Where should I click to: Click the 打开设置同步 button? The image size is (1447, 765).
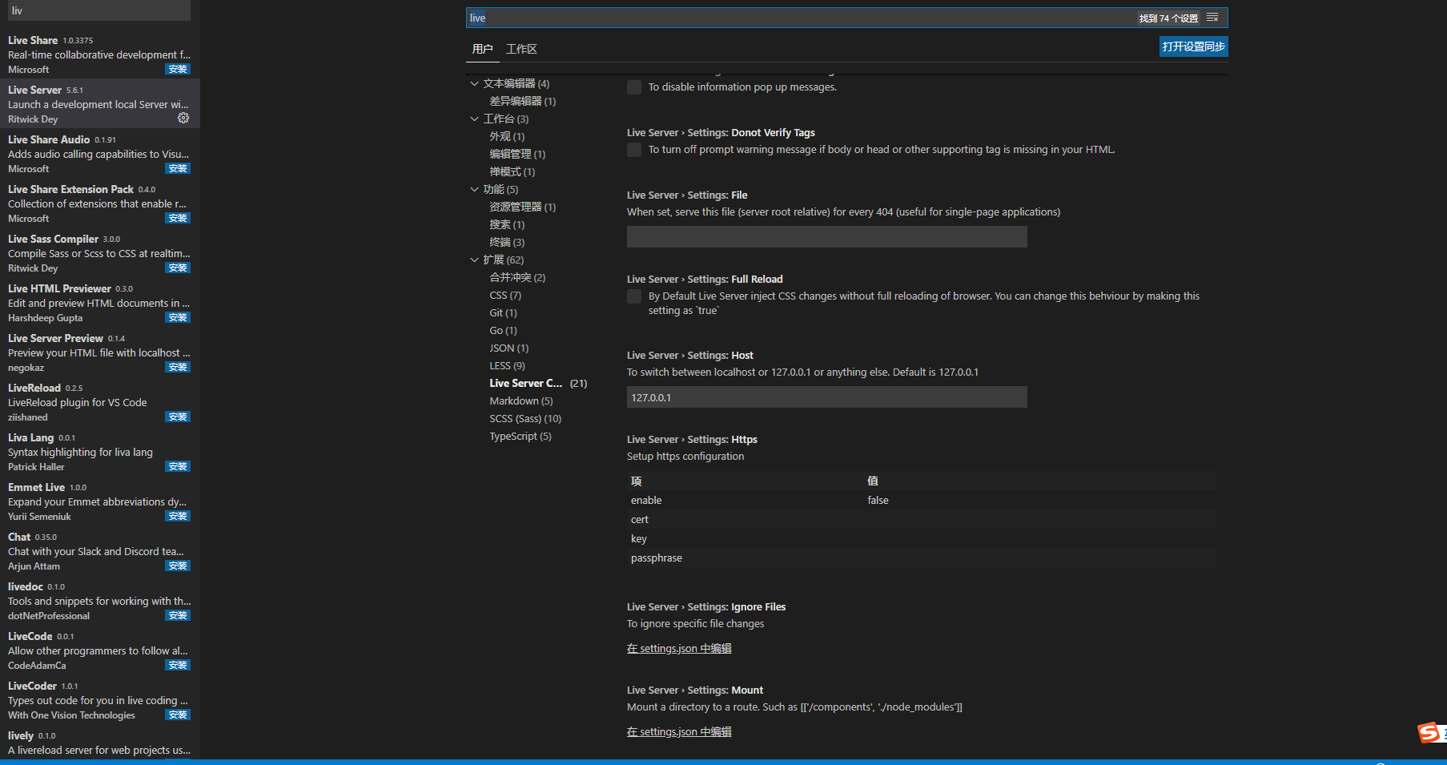click(x=1193, y=46)
